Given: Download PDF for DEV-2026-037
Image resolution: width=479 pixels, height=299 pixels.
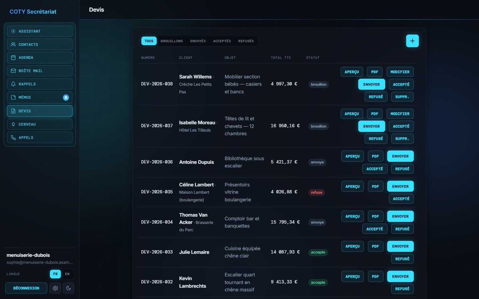Looking at the screenshot, I should pyautogui.click(x=375, y=114).
